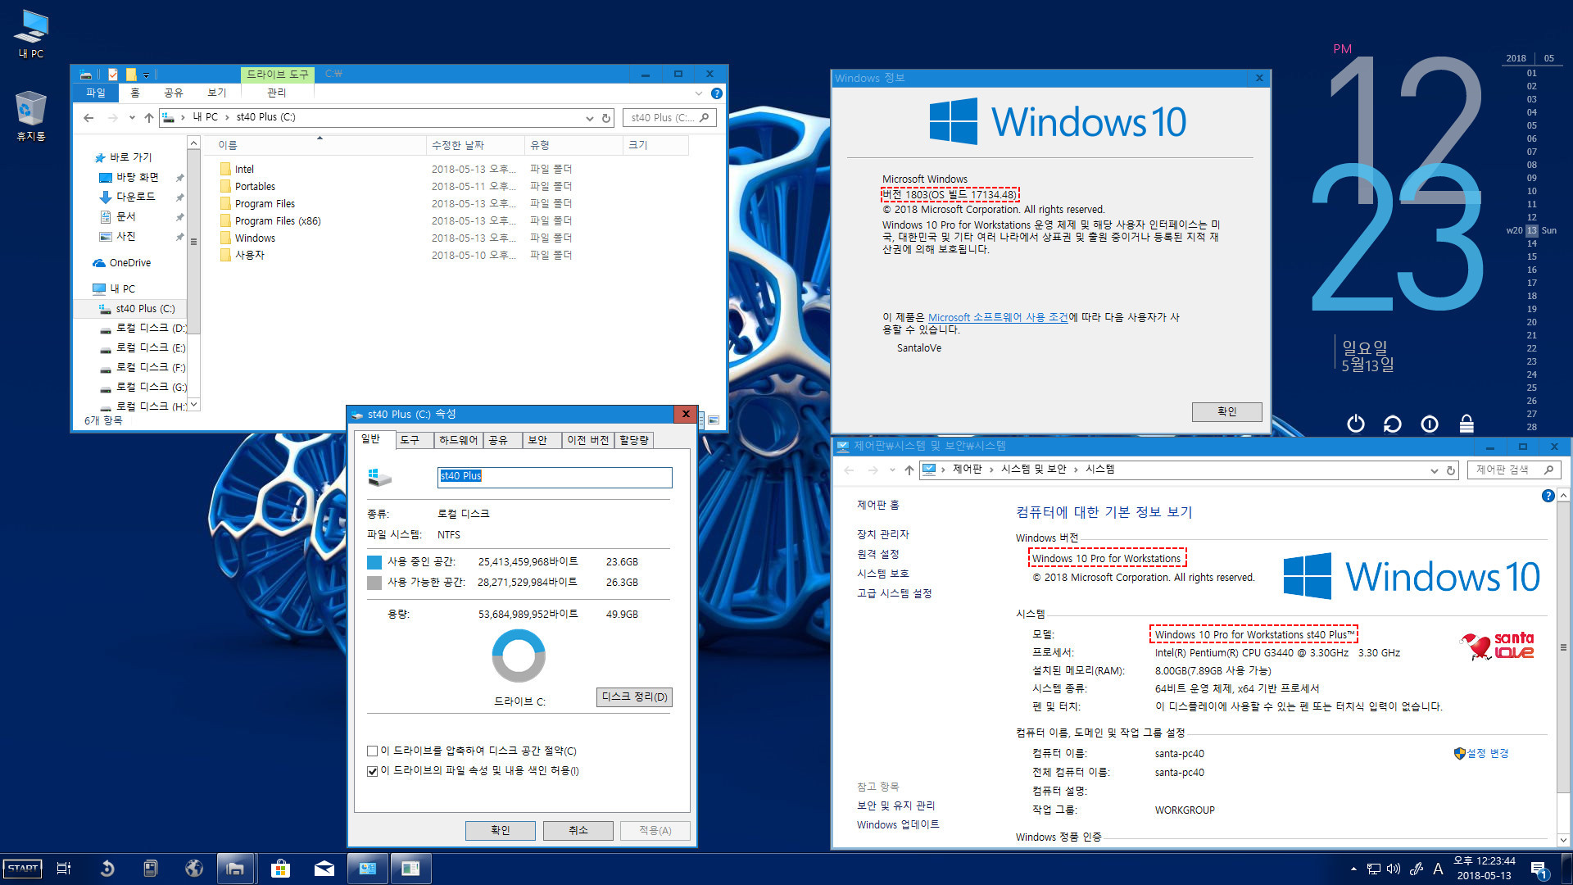
Task: Open the globe browser icon on taskbar
Action: tap(194, 869)
